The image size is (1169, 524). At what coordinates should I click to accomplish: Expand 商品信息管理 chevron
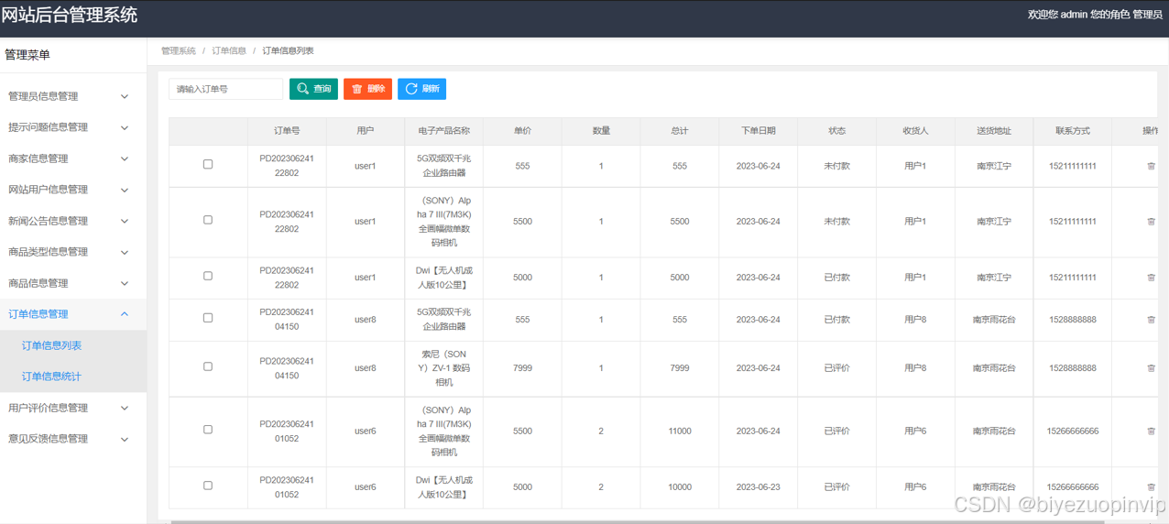(x=125, y=283)
